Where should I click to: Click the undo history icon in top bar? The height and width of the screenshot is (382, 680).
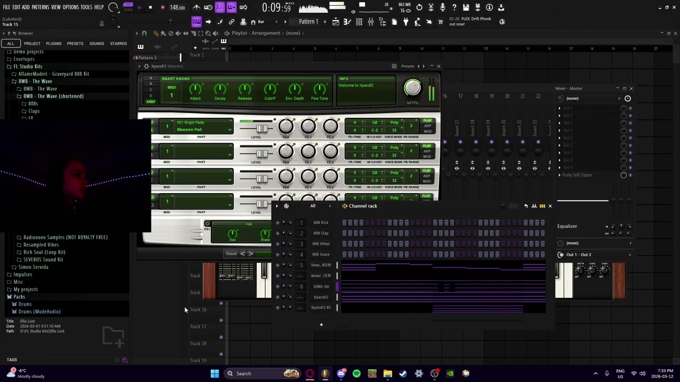pyautogui.click(x=419, y=7)
